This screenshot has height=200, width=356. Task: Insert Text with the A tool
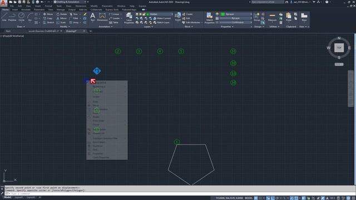[92, 17]
